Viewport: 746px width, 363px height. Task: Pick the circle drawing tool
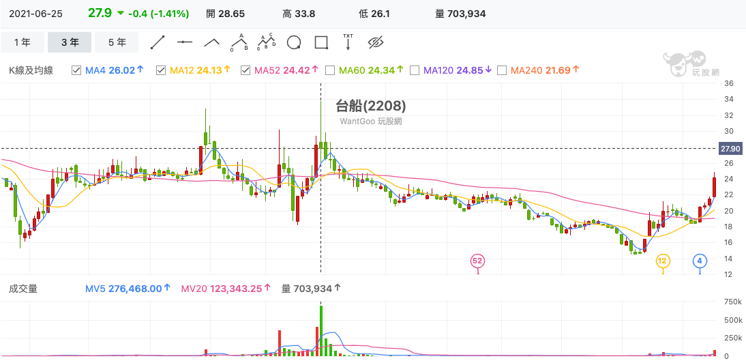click(x=294, y=42)
